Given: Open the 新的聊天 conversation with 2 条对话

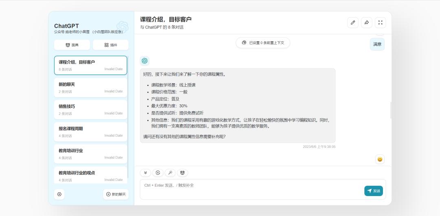Looking at the screenshot, I should 90,88.
